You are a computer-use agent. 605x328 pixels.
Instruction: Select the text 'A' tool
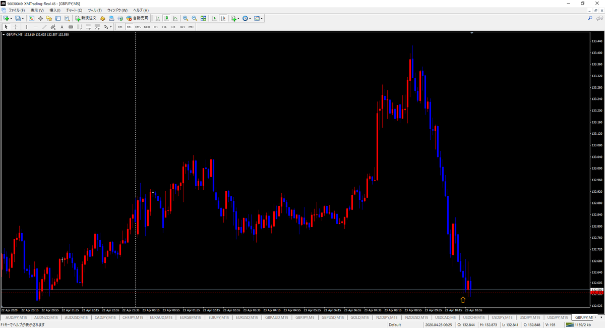click(x=62, y=27)
